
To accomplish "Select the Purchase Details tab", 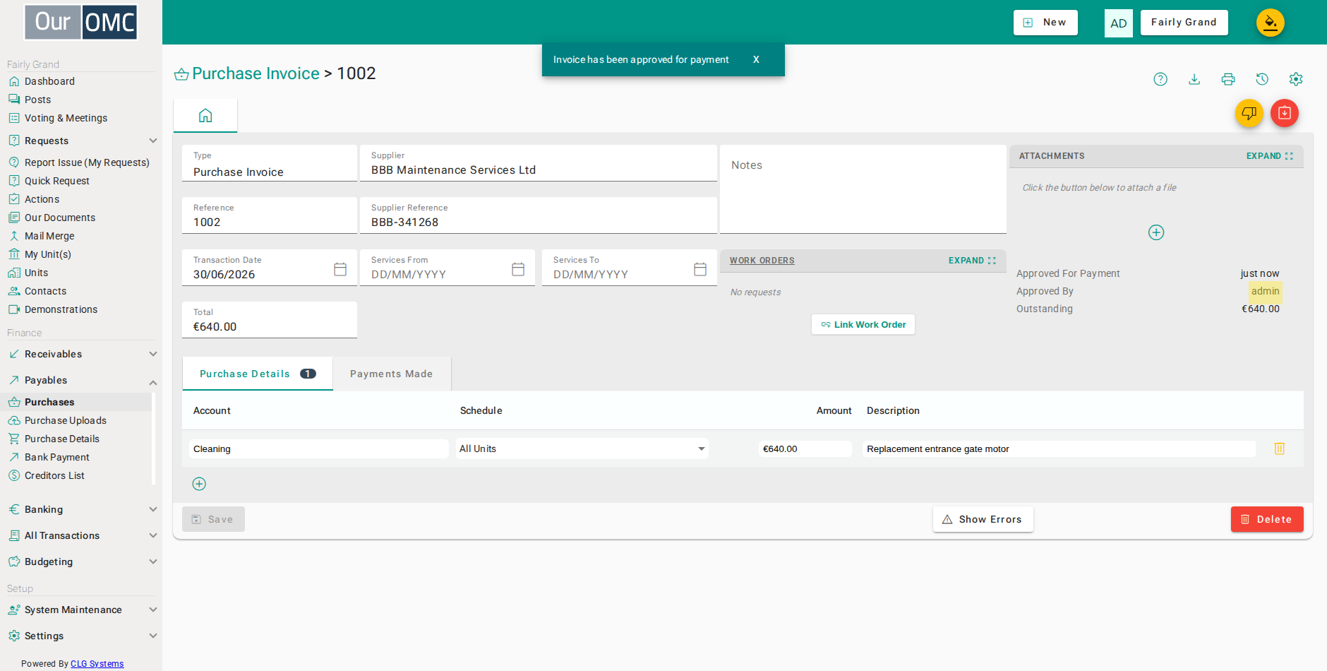I will point(258,374).
